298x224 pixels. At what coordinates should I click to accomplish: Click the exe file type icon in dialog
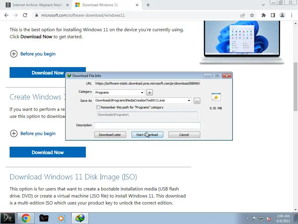[216, 97]
